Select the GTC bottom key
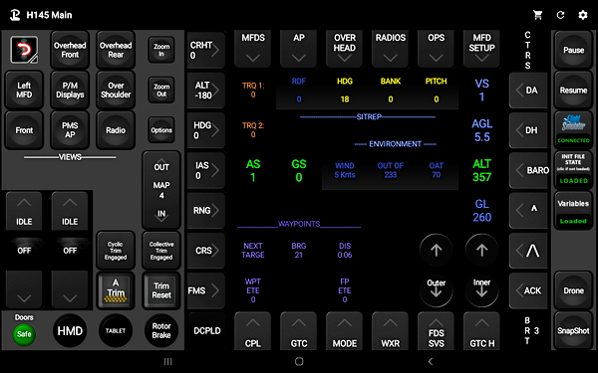This screenshot has width=598, height=373. click(x=299, y=331)
